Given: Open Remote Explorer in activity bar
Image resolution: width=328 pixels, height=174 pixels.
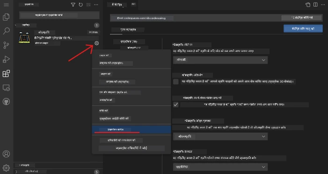Looking at the screenshot, I should tap(6, 88).
